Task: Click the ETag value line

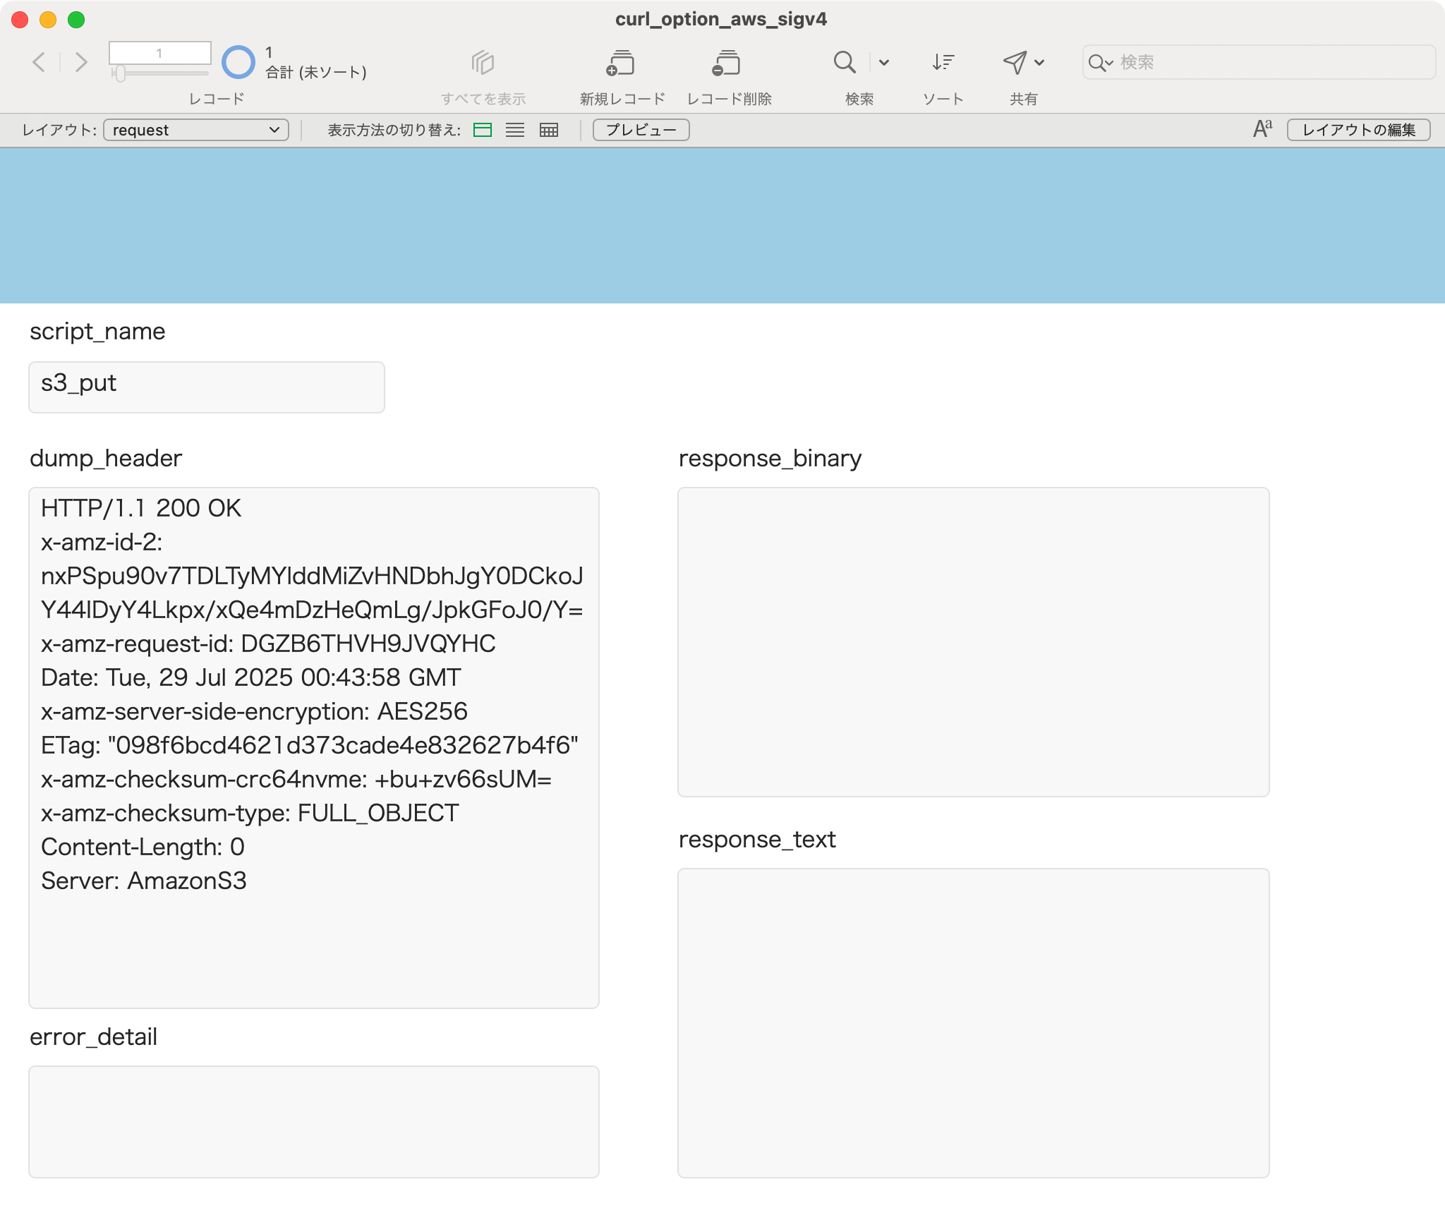Action: coord(310,745)
